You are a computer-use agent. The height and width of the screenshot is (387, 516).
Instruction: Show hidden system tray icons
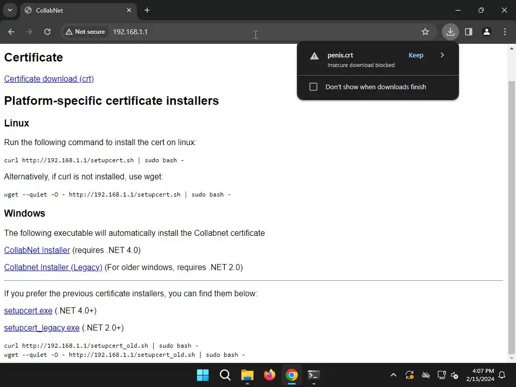click(x=394, y=375)
